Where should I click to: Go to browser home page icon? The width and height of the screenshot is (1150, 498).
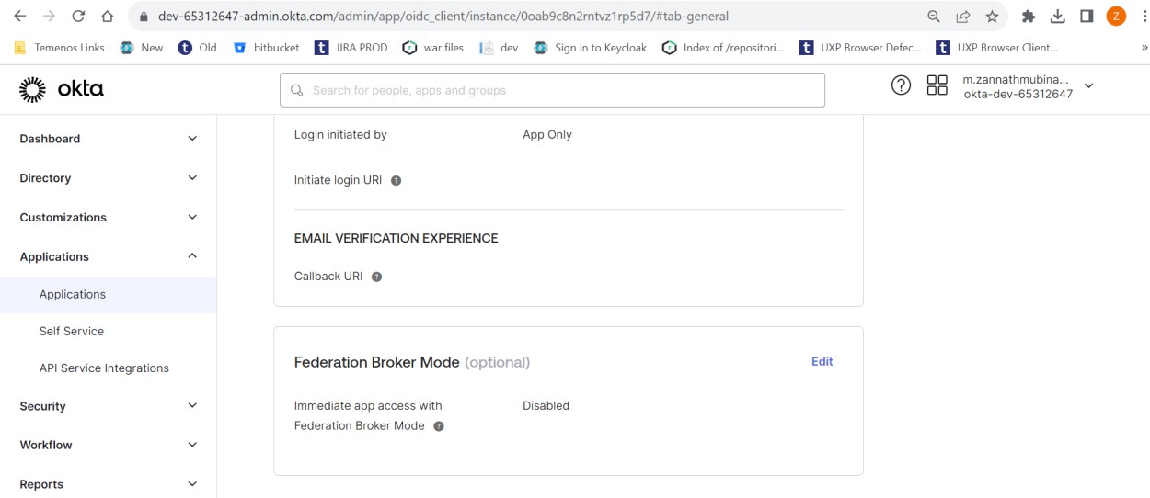[x=108, y=17]
